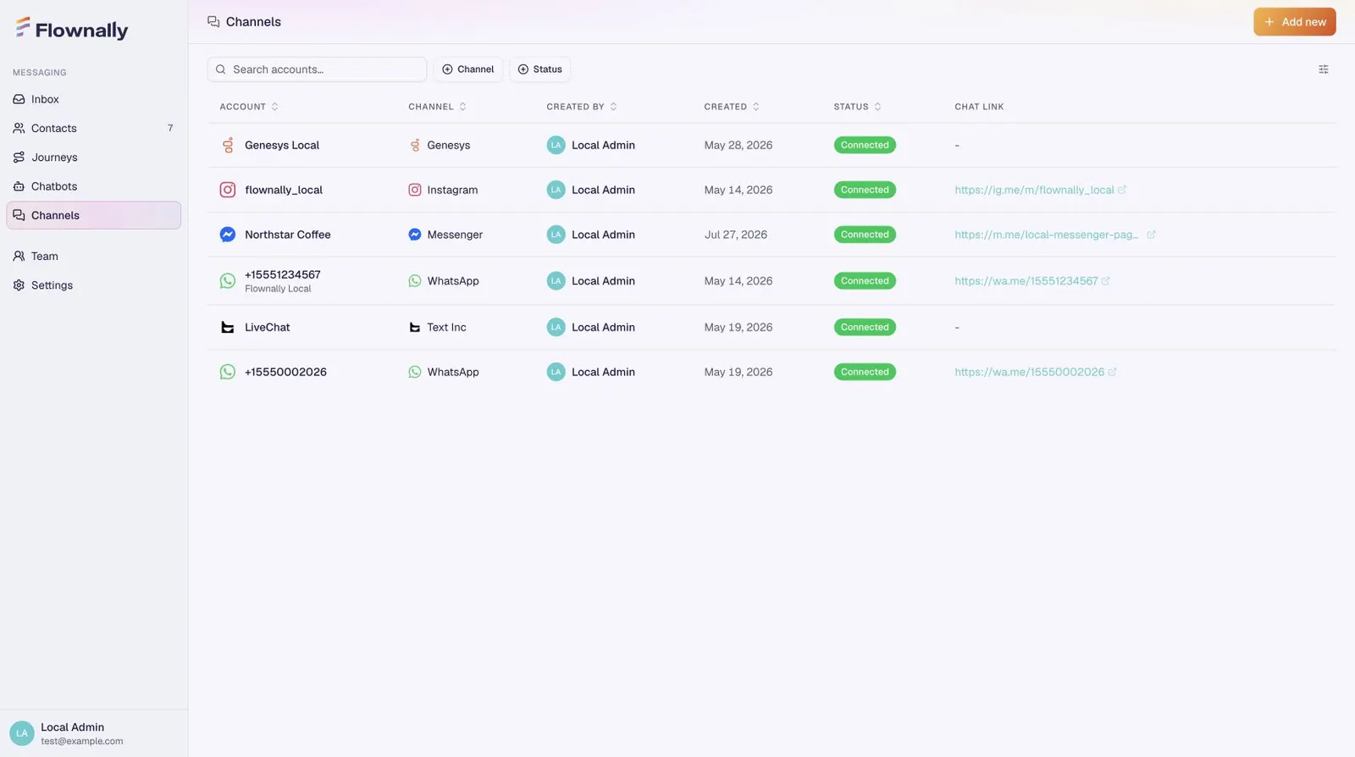The width and height of the screenshot is (1355, 757).
Task: Select the +15551234567 account name
Action: (283, 274)
